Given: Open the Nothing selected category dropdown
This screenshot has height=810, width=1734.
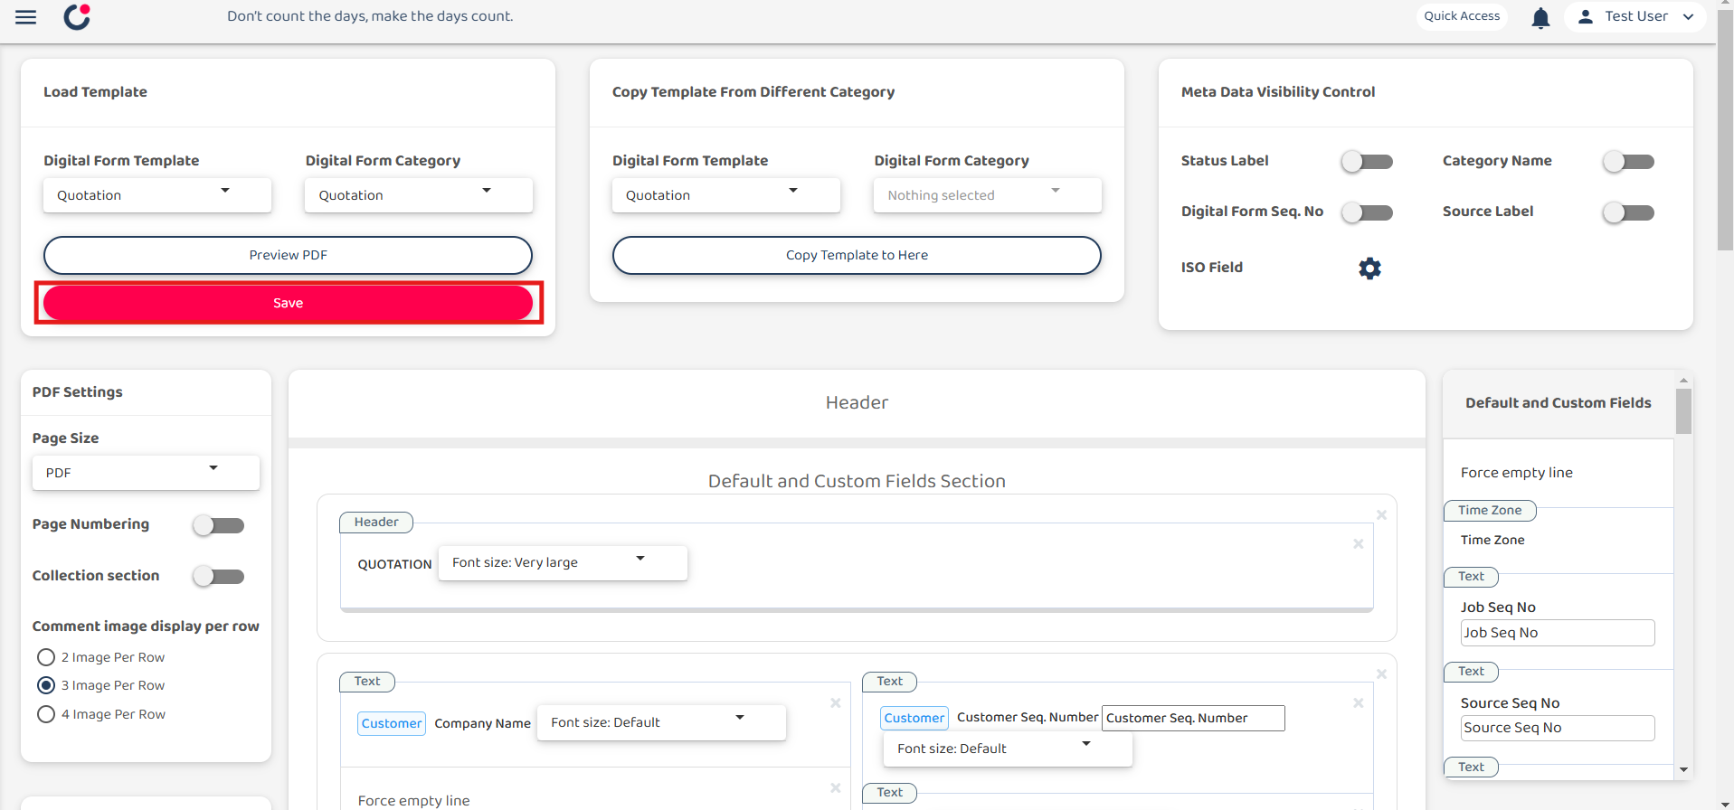Looking at the screenshot, I should [988, 195].
